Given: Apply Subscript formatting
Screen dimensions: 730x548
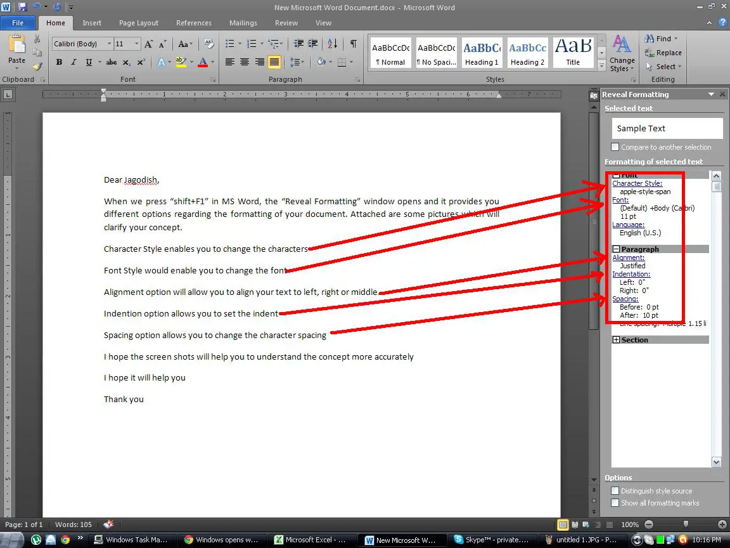Looking at the screenshot, I should point(127,62).
